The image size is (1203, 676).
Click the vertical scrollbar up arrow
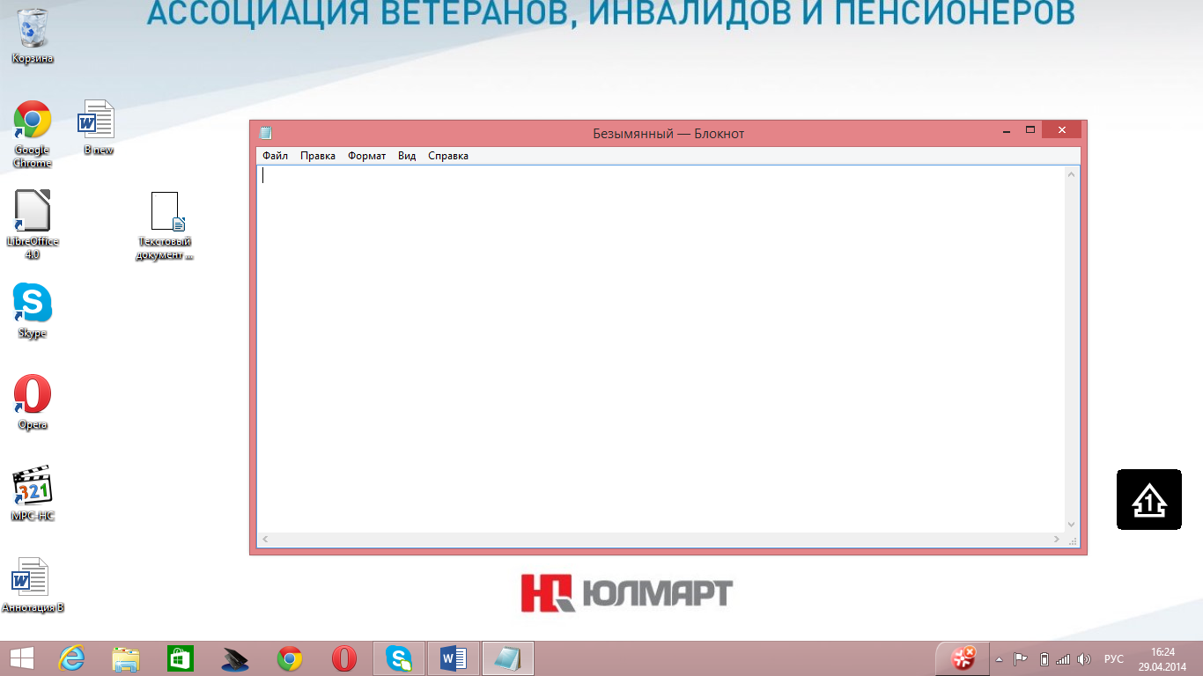pyautogui.click(x=1072, y=173)
